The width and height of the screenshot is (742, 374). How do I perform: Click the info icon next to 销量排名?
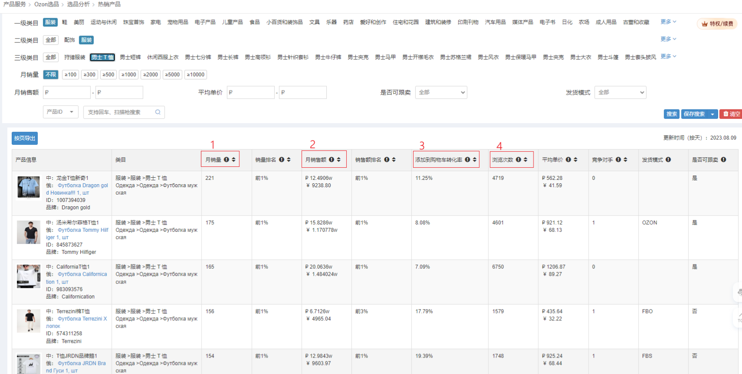pos(282,159)
